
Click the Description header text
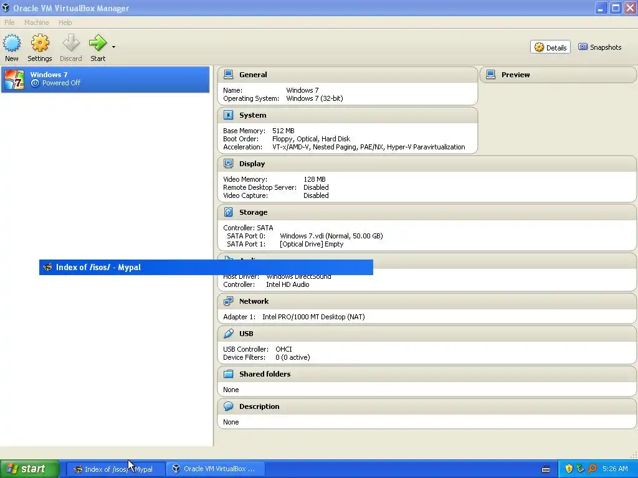click(x=259, y=406)
